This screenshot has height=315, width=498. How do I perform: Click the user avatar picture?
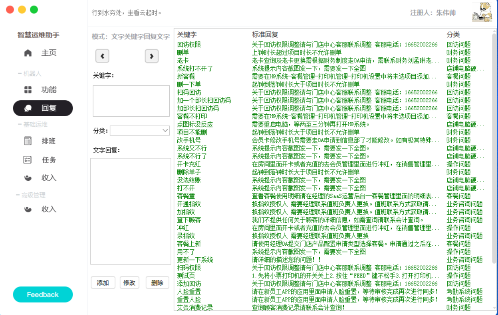pyautogui.click(x=482, y=12)
